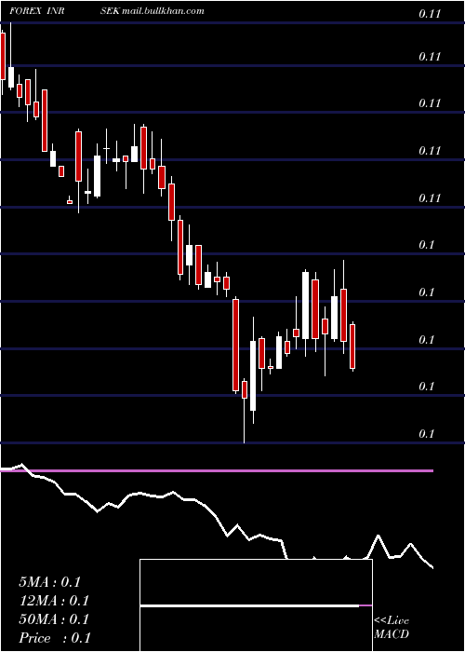Screen dimensions: 465x652
Task: Click the '50MA : 0.1' reading
Action: tap(54, 619)
